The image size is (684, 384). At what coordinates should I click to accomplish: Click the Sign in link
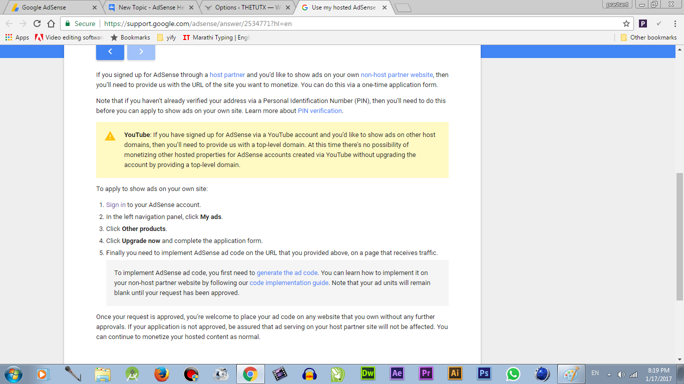[x=116, y=205]
